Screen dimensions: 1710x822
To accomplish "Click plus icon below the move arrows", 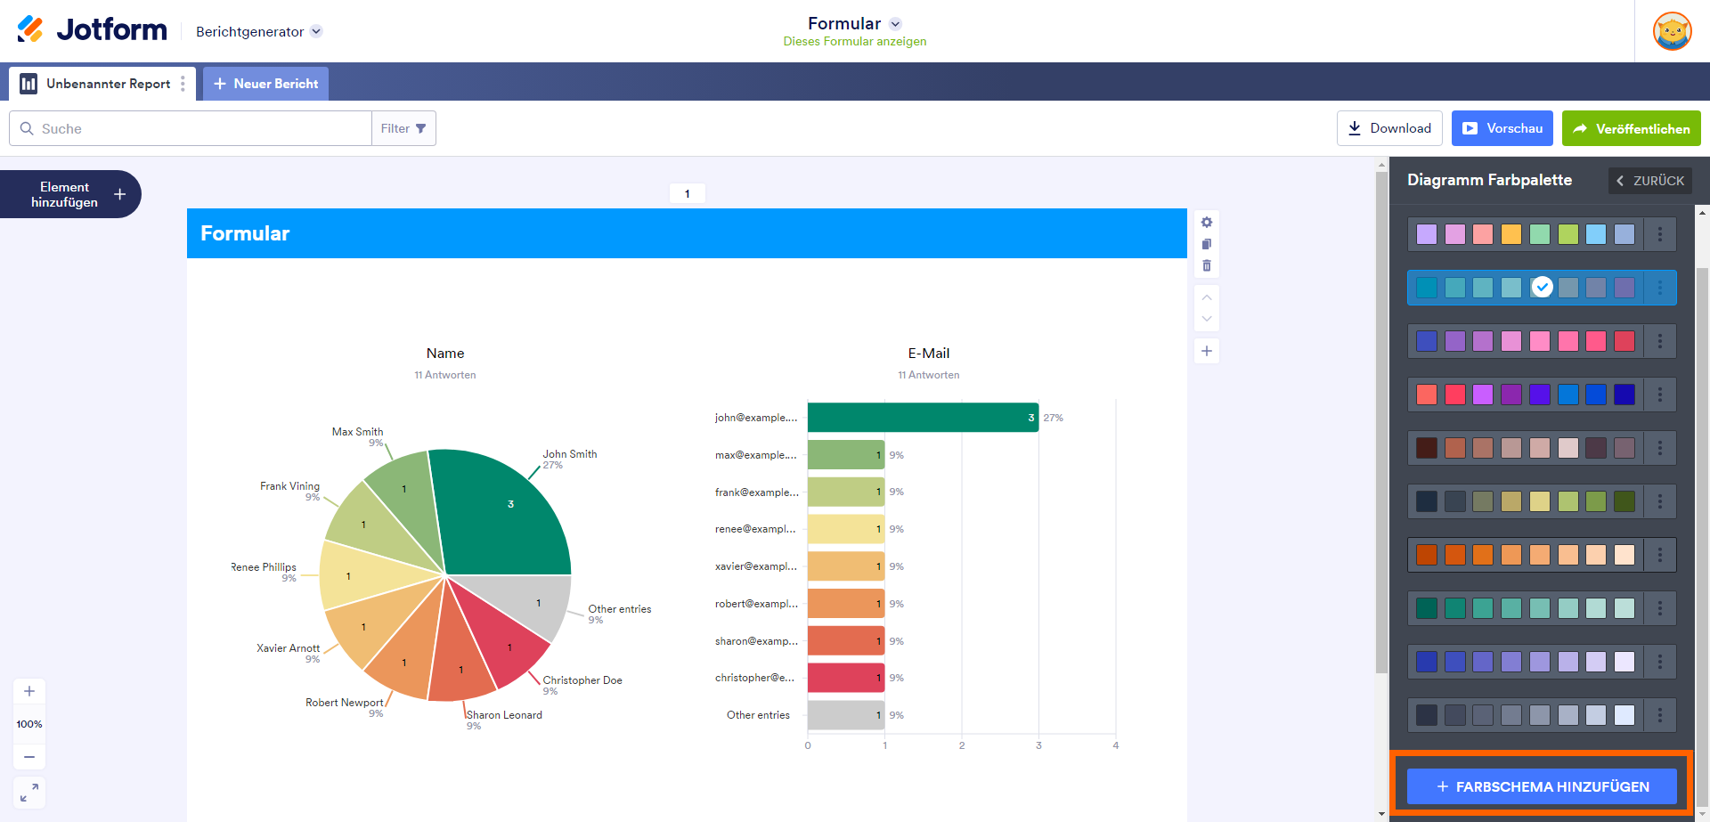I will pos(1207,351).
